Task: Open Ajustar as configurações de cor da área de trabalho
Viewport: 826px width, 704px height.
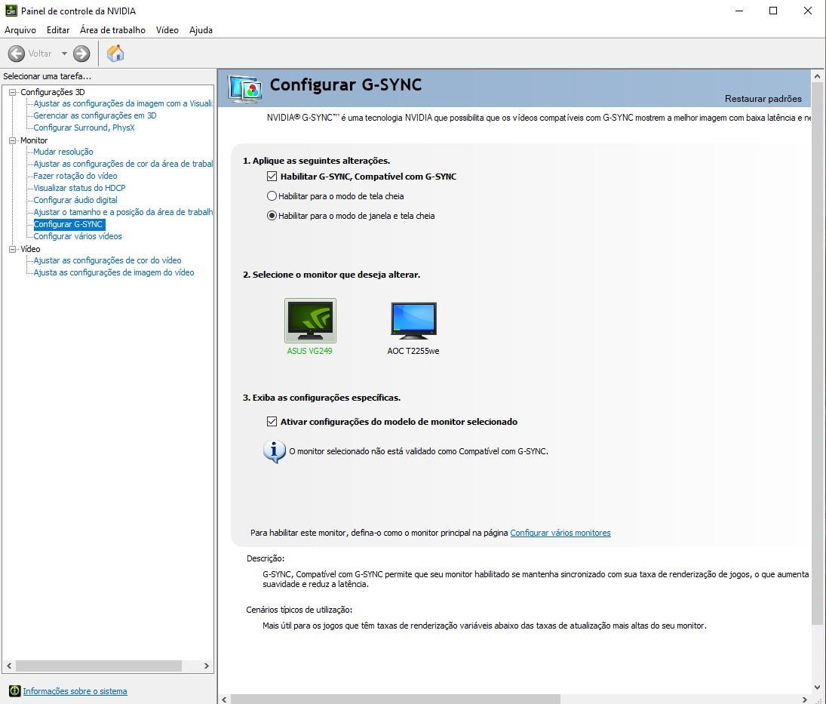Action: 123,164
